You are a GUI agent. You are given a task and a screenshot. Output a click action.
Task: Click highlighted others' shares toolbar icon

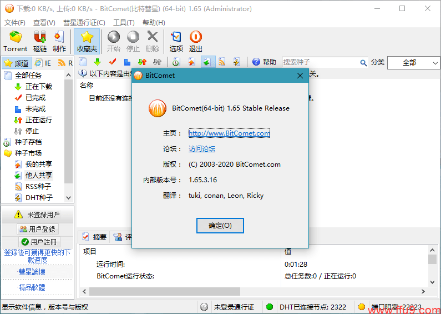[207, 62]
